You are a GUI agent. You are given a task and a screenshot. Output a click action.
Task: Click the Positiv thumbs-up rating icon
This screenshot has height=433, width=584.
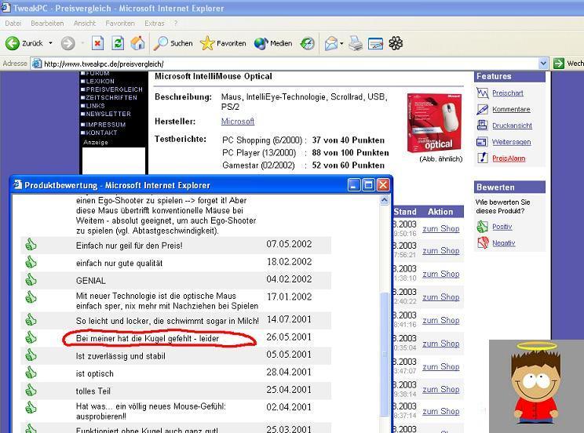pos(483,227)
